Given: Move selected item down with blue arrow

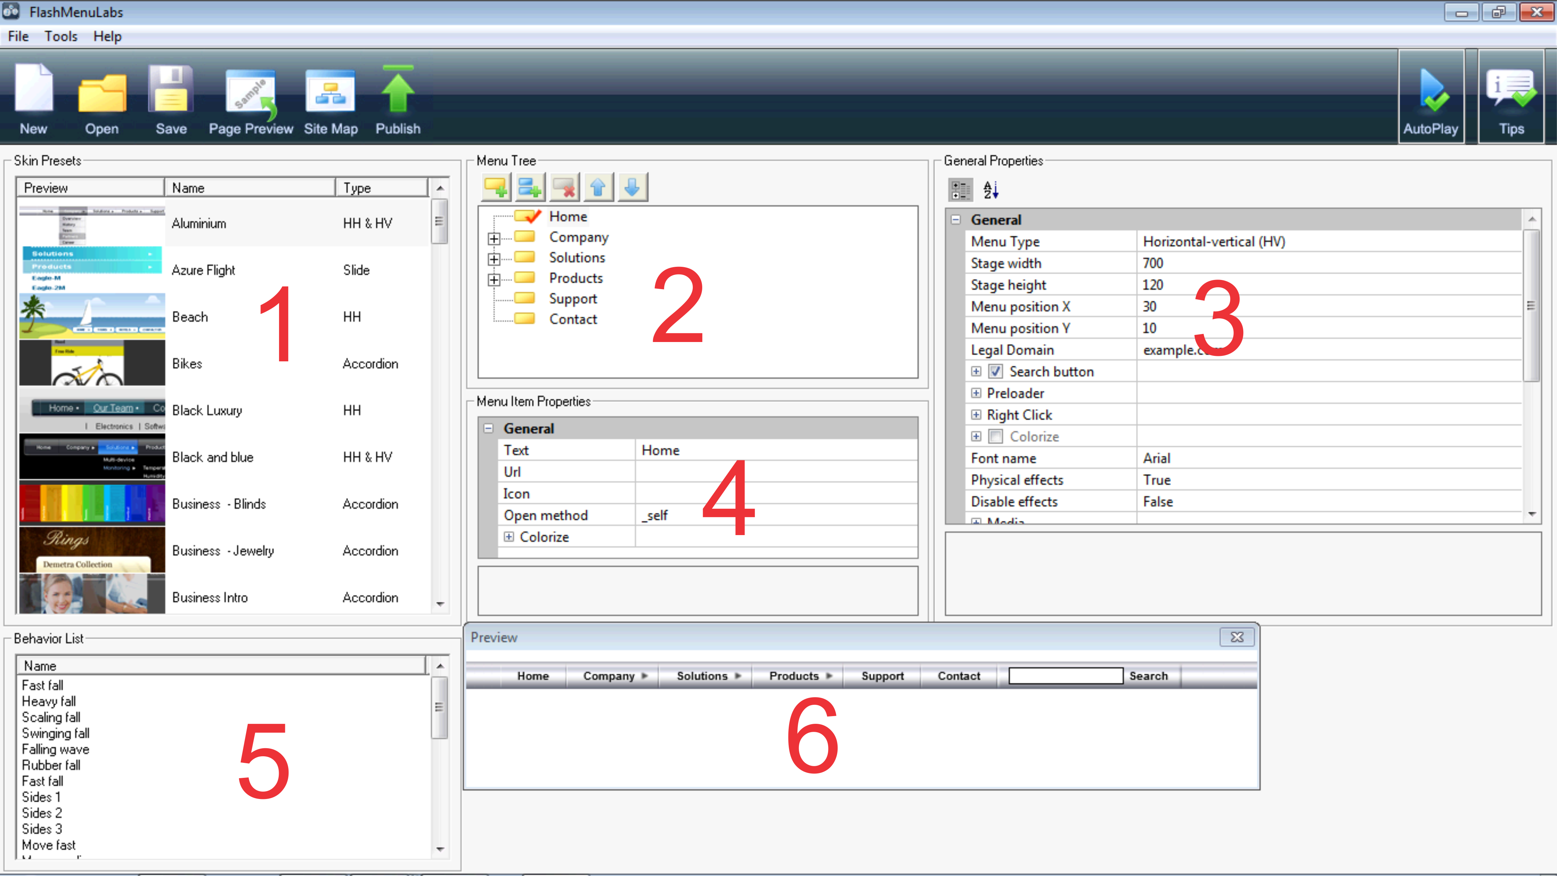Looking at the screenshot, I should click(x=632, y=187).
